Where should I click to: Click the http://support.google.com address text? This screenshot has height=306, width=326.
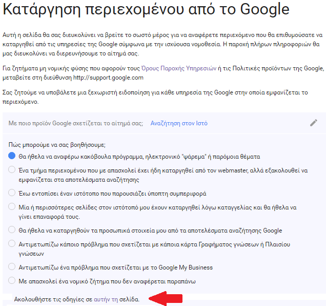tap(108, 78)
